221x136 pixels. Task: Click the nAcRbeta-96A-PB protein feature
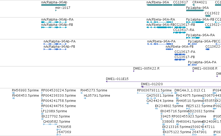[169, 49]
